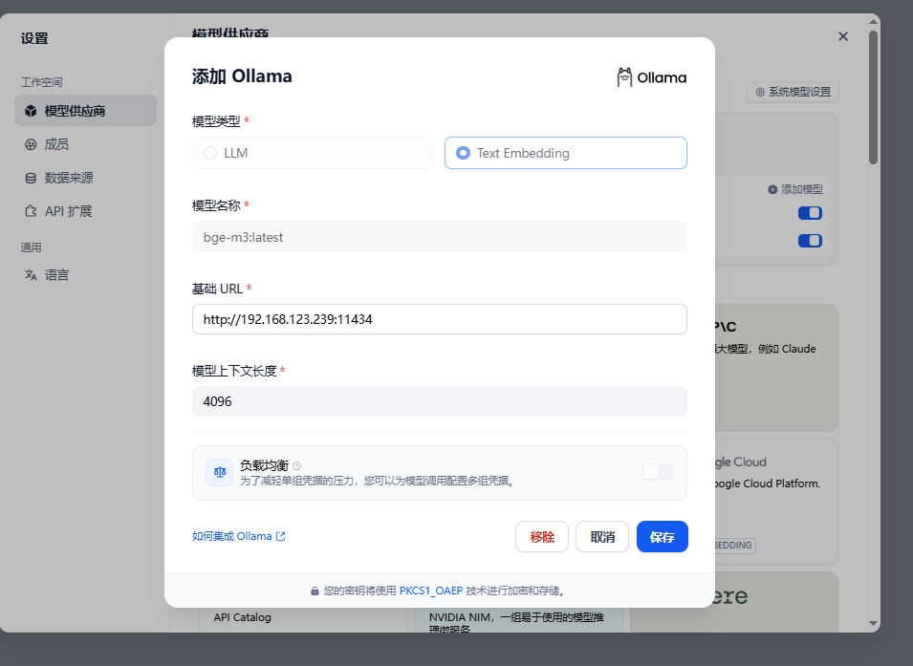Click the red 移除 remove button
913x666 pixels.
541,537
